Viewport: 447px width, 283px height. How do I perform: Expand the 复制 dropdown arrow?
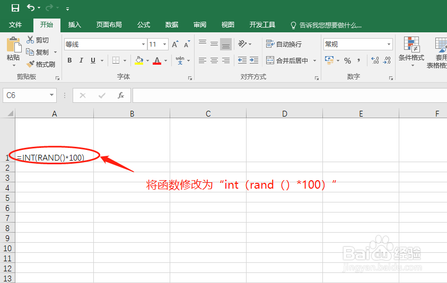pyautogui.click(x=55, y=52)
